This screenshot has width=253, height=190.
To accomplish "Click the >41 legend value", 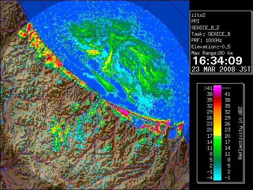I will coord(208,88).
